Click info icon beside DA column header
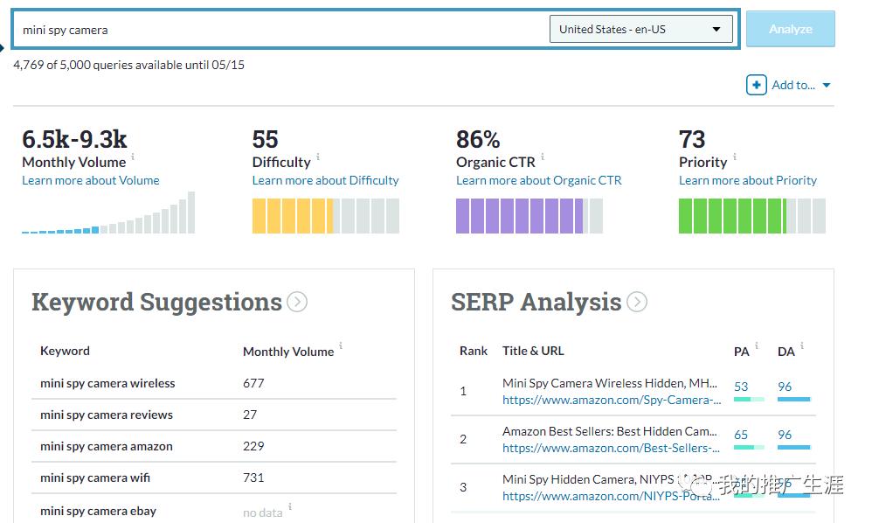Screen dimensions: 872x523 tap(802, 346)
